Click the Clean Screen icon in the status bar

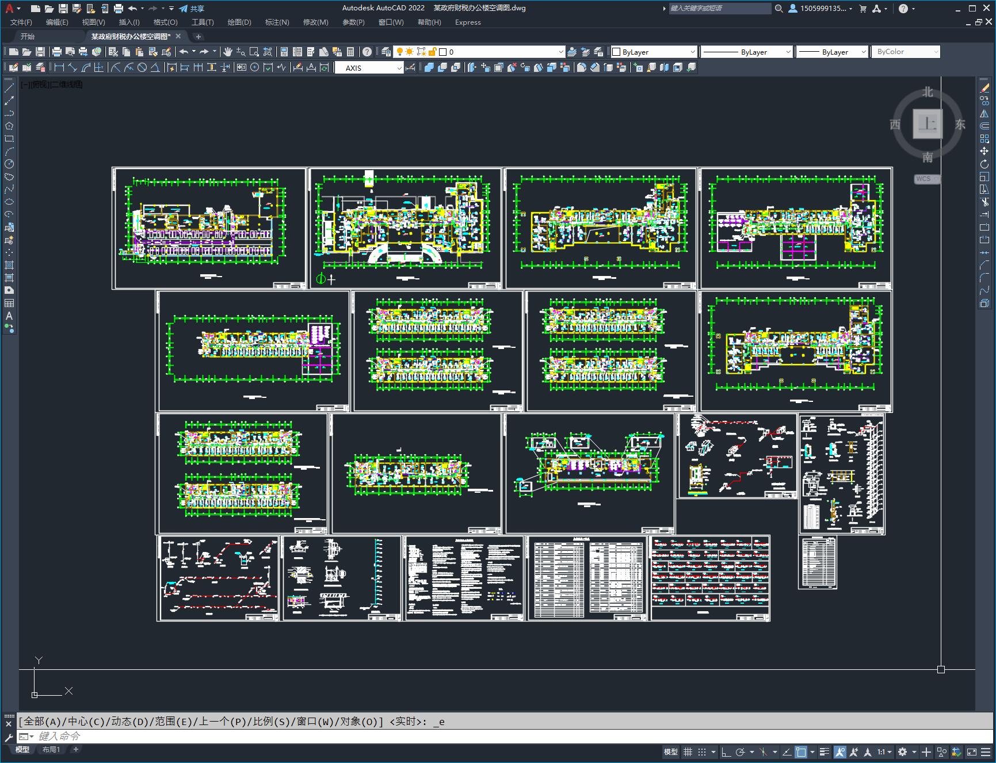click(971, 752)
